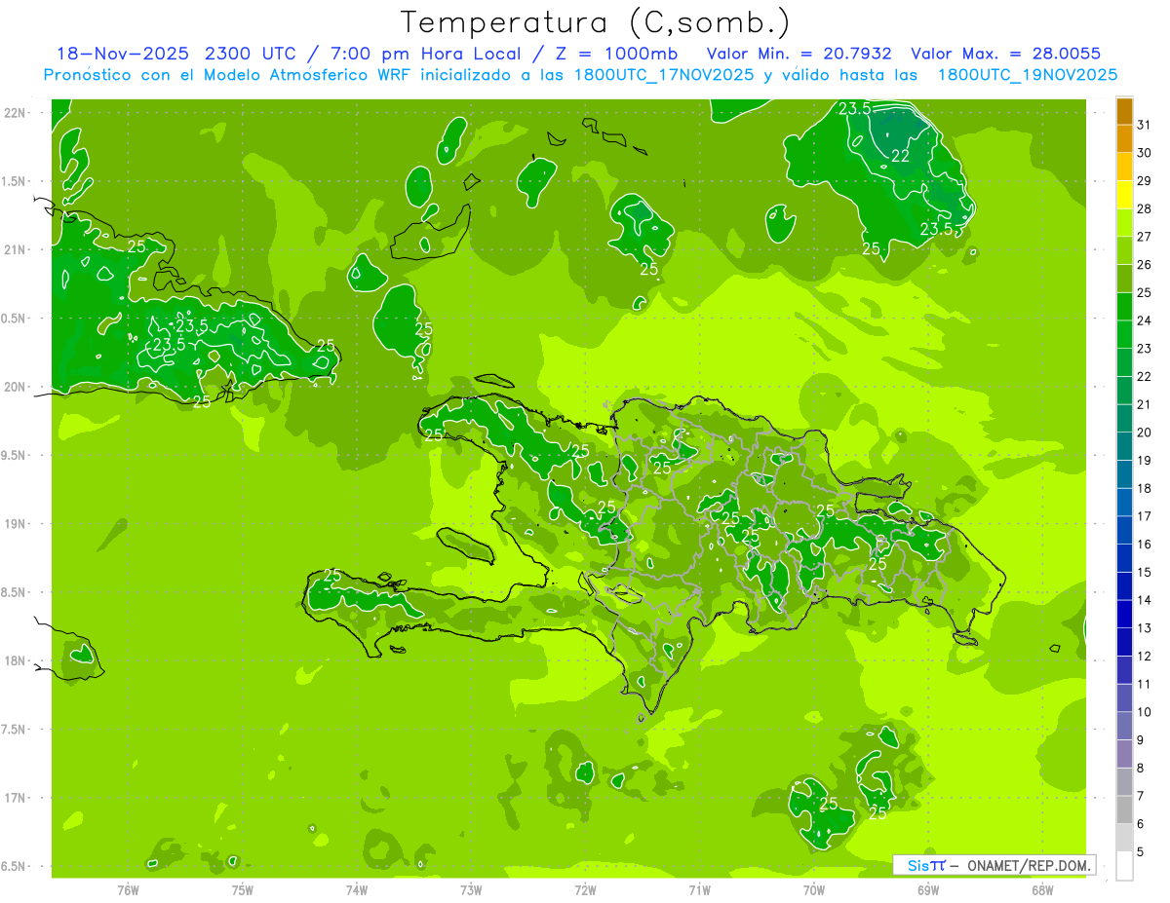
Task: Click the 15 label on the colour scale
Action: [x=1145, y=572]
